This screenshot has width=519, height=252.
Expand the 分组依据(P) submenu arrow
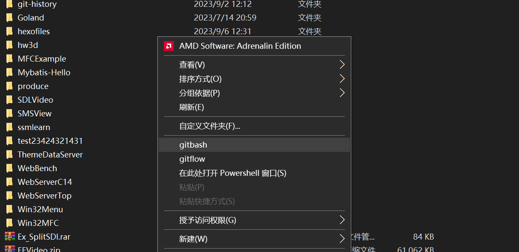[x=342, y=93]
